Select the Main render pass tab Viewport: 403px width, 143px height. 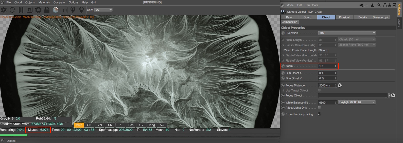pyautogui.click(x=79, y=125)
